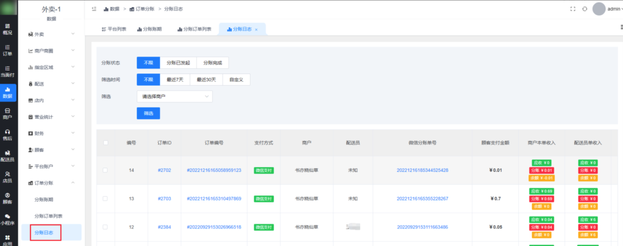Go to 订单 orders sidebar icon
Viewport: 623px width, 246px height.
(x=7, y=50)
